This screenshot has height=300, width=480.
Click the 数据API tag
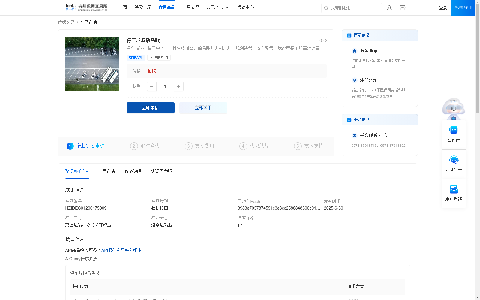click(x=136, y=58)
